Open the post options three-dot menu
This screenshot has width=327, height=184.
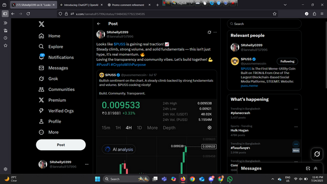pos(215,32)
